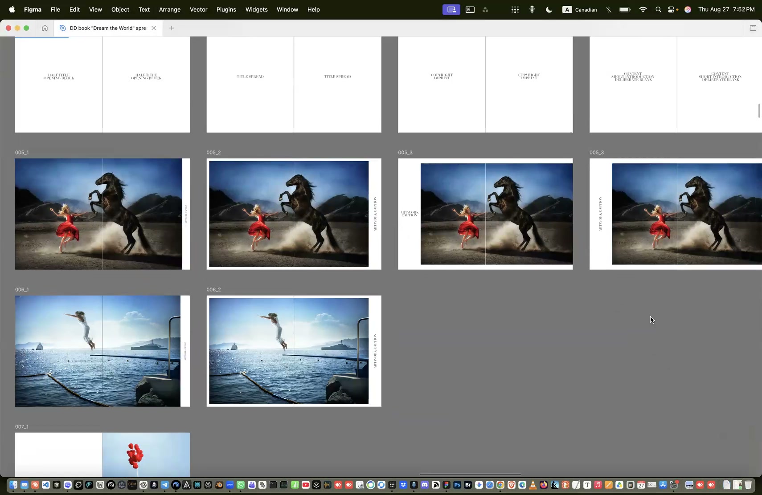Open Finder from the Dock
This screenshot has width=762, height=495.
tap(13, 485)
